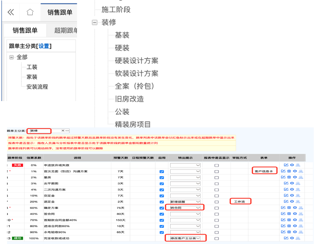Click the 设置 link beside 跟单主分类
Image resolution: width=314 pixels, height=244 pixels.
(44, 46)
